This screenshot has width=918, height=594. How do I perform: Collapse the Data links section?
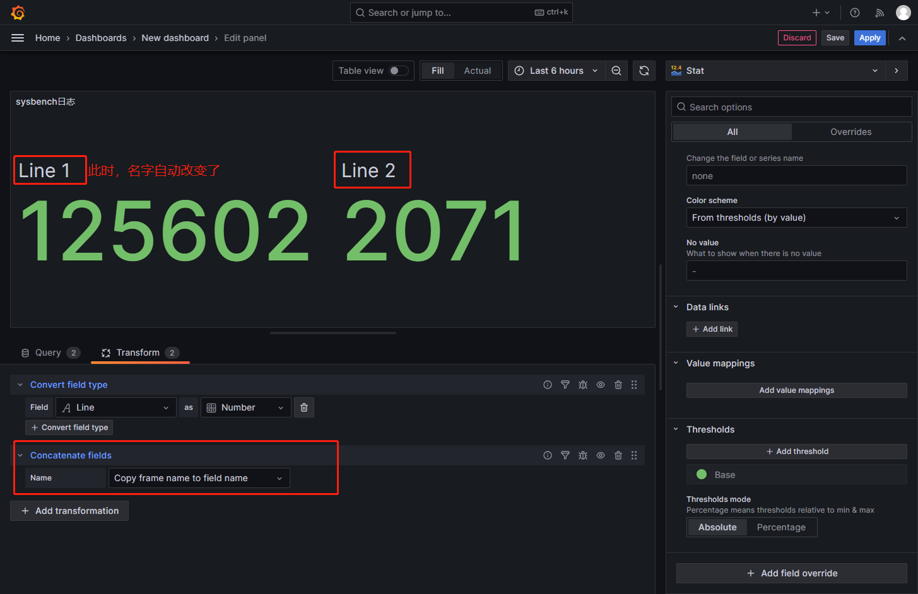[x=676, y=307]
